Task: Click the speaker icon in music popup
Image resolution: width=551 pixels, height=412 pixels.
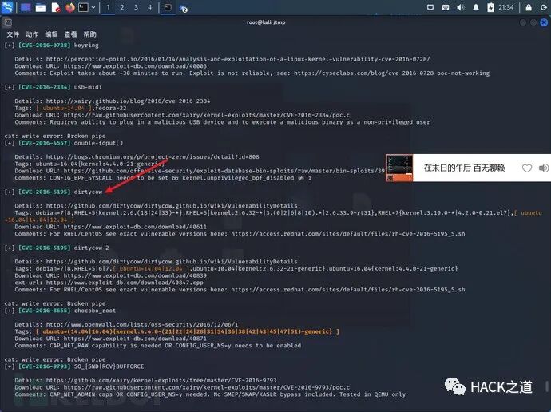Action: [x=543, y=168]
